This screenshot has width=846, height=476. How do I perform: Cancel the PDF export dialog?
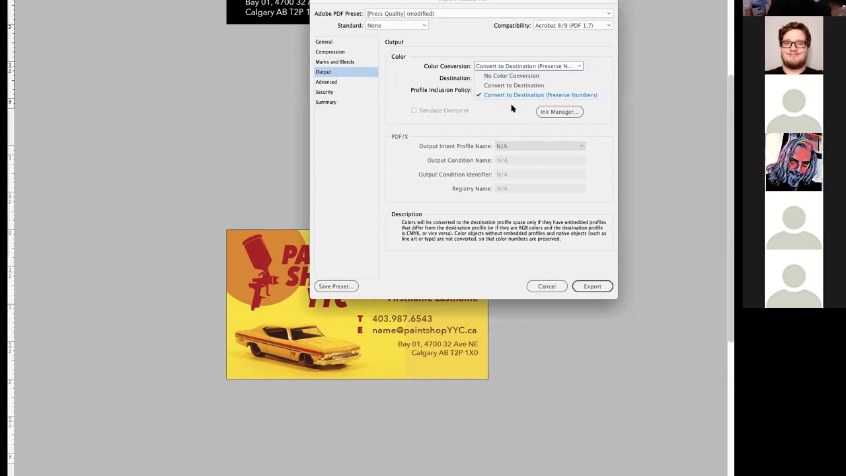547,286
